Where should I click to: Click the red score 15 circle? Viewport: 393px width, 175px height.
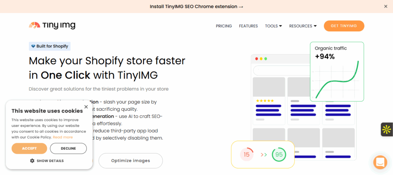click(x=246, y=155)
